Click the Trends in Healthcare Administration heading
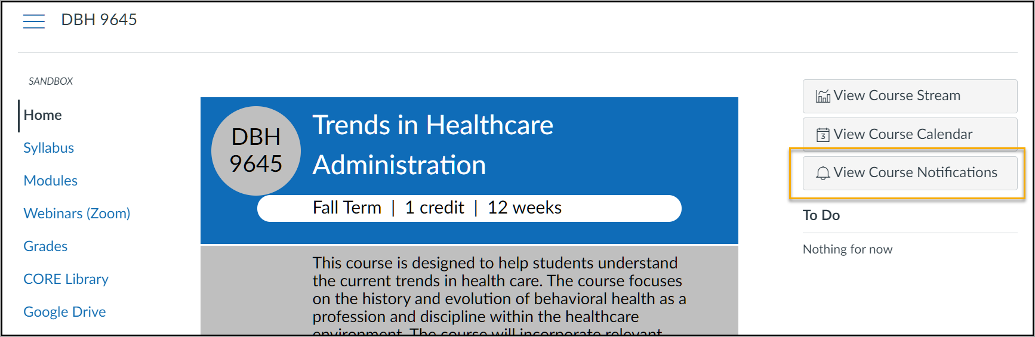Image resolution: width=1035 pixels, height=337 pixels. click(433, 145)
